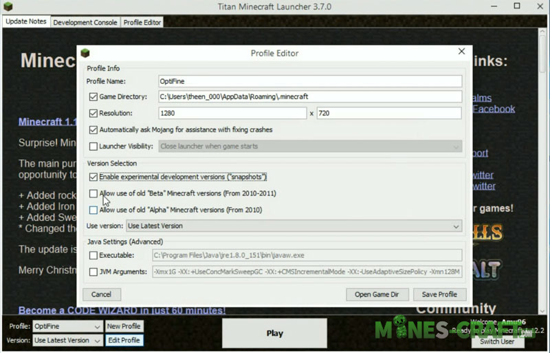Switch to the Profile Editor tab
Viewport: 550px width, 353px height.
[142, 22]
